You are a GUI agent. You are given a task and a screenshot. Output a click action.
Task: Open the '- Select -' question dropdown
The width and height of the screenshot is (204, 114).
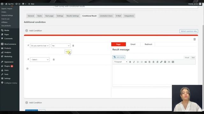(40, 60)
